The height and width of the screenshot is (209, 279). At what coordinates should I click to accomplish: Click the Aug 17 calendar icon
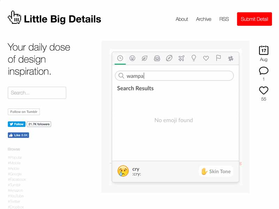click(x=263, y=51)
